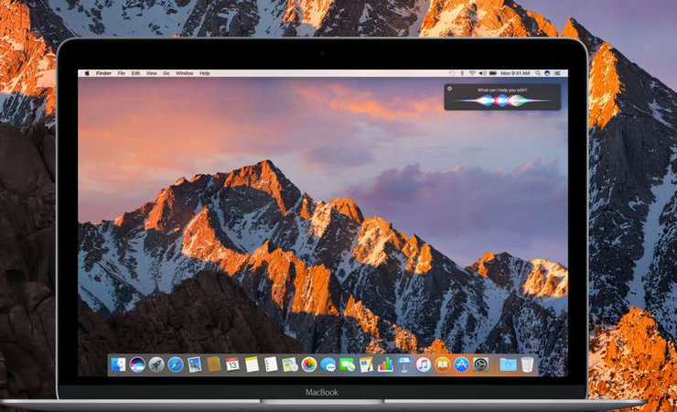Open the Maps app in Dock

(290, 364)
